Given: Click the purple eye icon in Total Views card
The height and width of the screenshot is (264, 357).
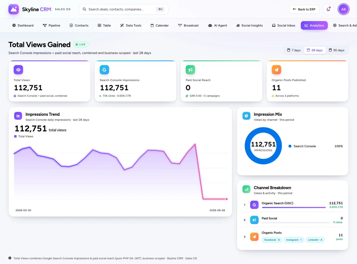Looking at the screenshot, I should pos(18,70).
